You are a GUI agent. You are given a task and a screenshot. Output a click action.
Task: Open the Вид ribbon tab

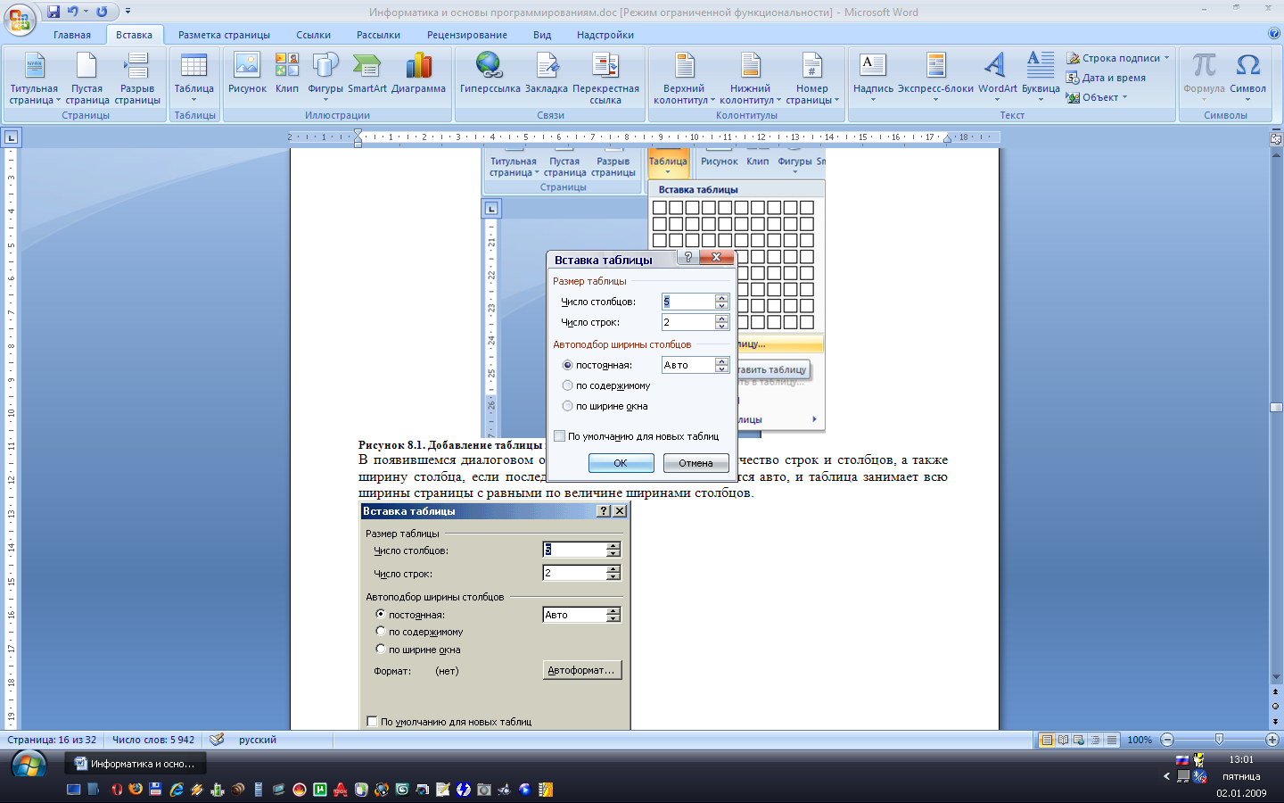tap(542, 35)
